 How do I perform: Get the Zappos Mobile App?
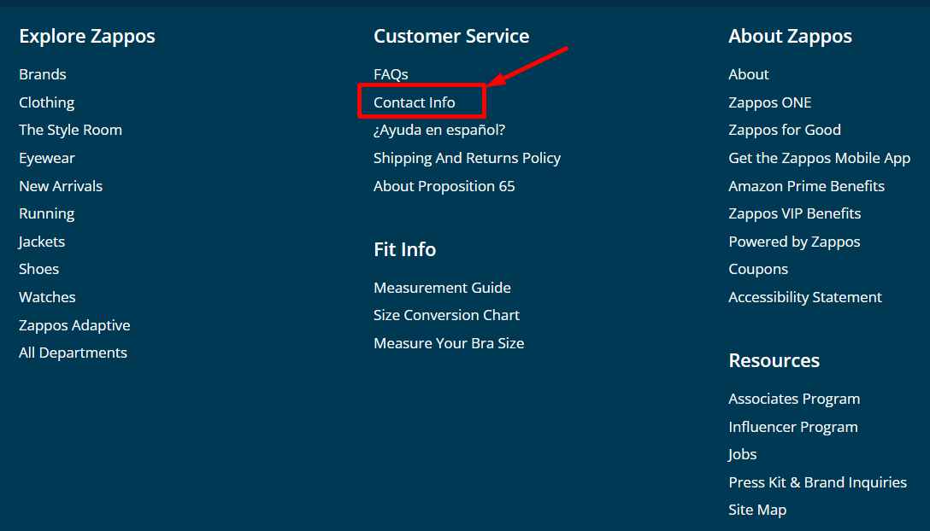click(x=819, y=158)
